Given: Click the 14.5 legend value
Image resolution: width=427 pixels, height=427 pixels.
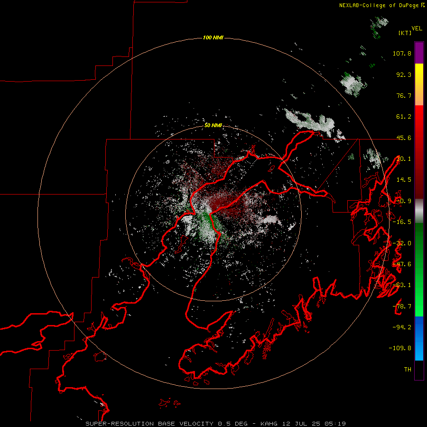Looking at the screenshot, I should pyautogui.click(x=404, y=179).
